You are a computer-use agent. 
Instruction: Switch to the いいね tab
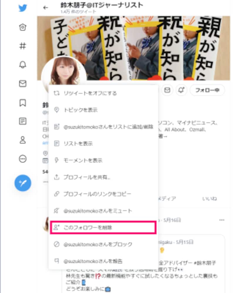[209, 198]
